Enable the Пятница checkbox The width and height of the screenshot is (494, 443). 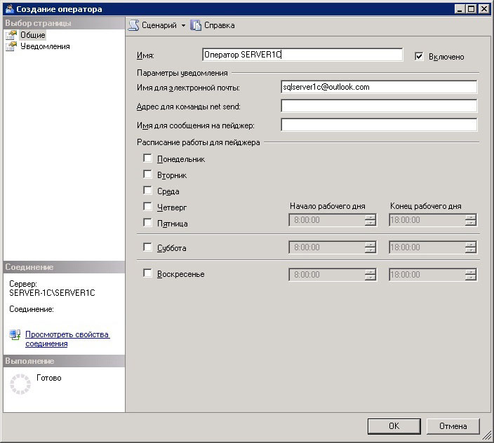[147, 223]
